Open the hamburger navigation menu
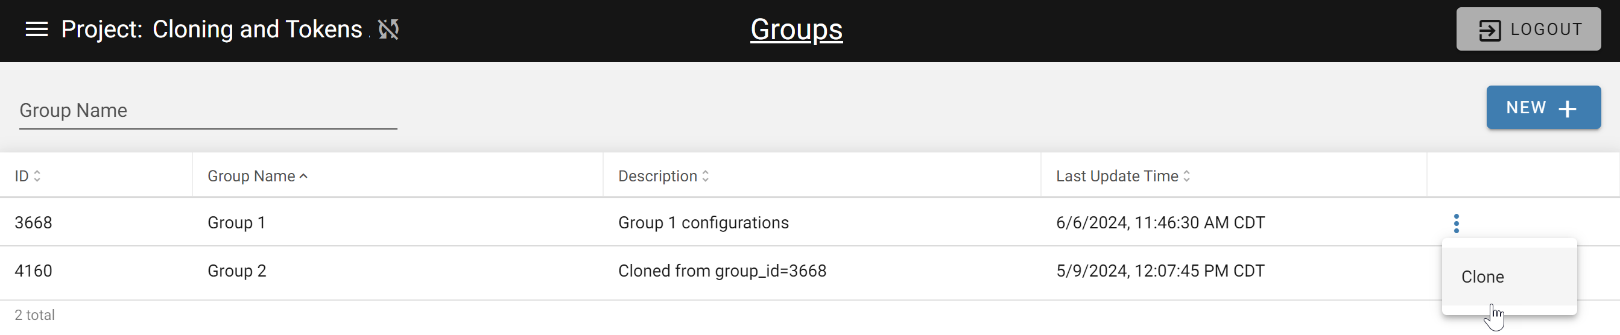Screen dimensions: 1620x335 pyautogui.click(x=36, y=30)
